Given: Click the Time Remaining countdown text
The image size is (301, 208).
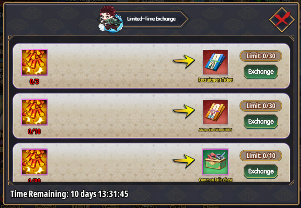Looking at the screenshot, I should tap(69, 194).
